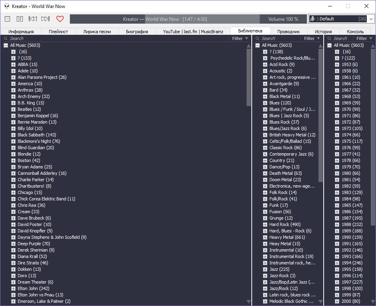Expand the Deep Purple (70) node

(14, 244)
